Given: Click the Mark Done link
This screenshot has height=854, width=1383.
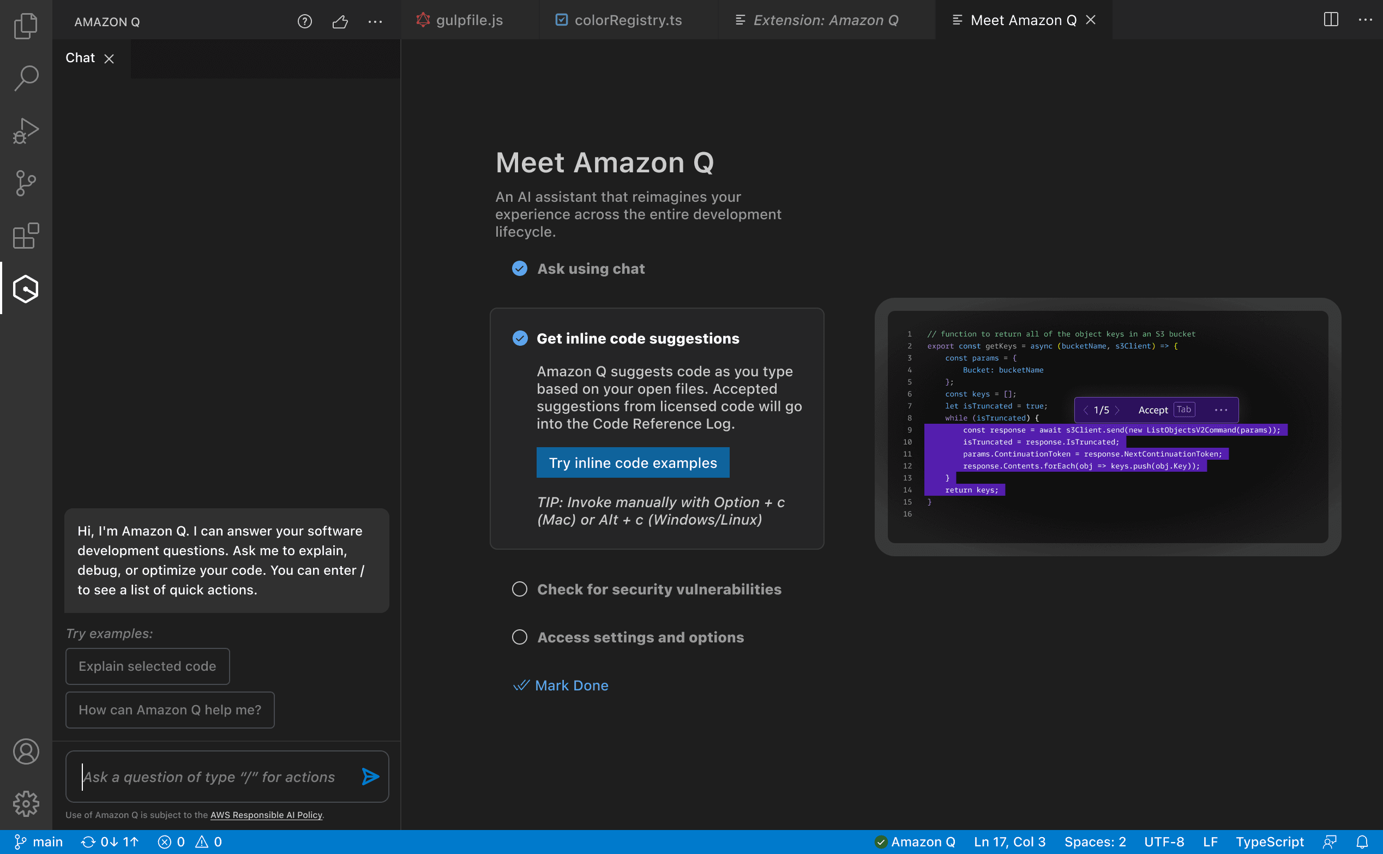Looking at the screenshot, I should 561,685.
